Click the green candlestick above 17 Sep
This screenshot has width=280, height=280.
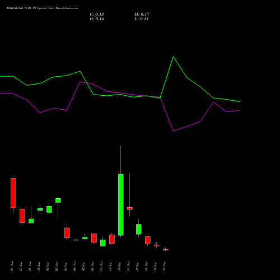click(139, 229)
